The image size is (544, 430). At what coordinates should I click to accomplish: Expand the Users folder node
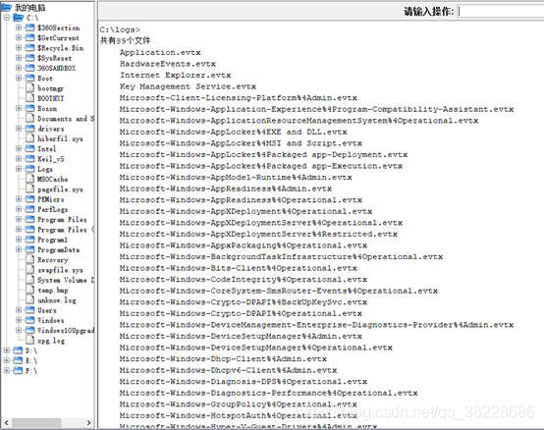pyautogui.click(x=19, y=310)
